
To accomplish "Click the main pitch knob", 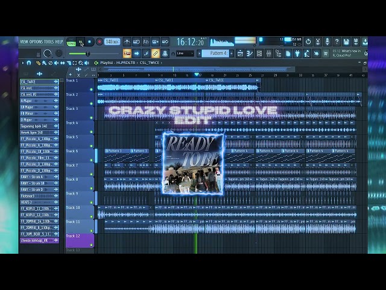I will [x=59, y=53].
